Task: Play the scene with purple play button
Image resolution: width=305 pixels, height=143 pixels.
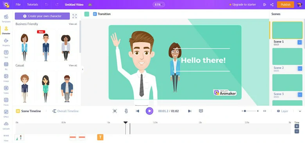Action: click(x=149, y=111)
